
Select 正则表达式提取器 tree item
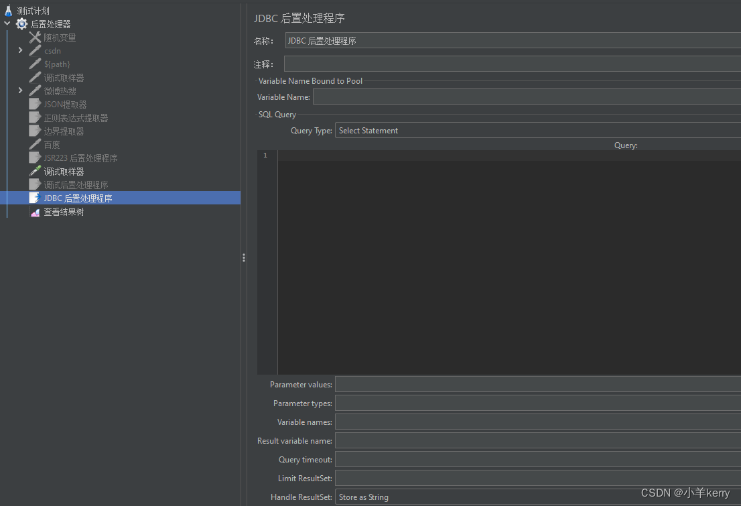76,118
